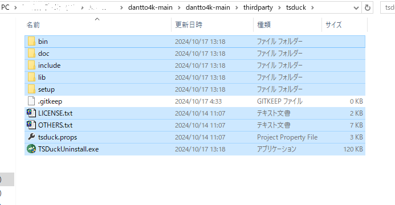Select the setup folder icon
The image size is (395, 205).
(x=31, y=89)
